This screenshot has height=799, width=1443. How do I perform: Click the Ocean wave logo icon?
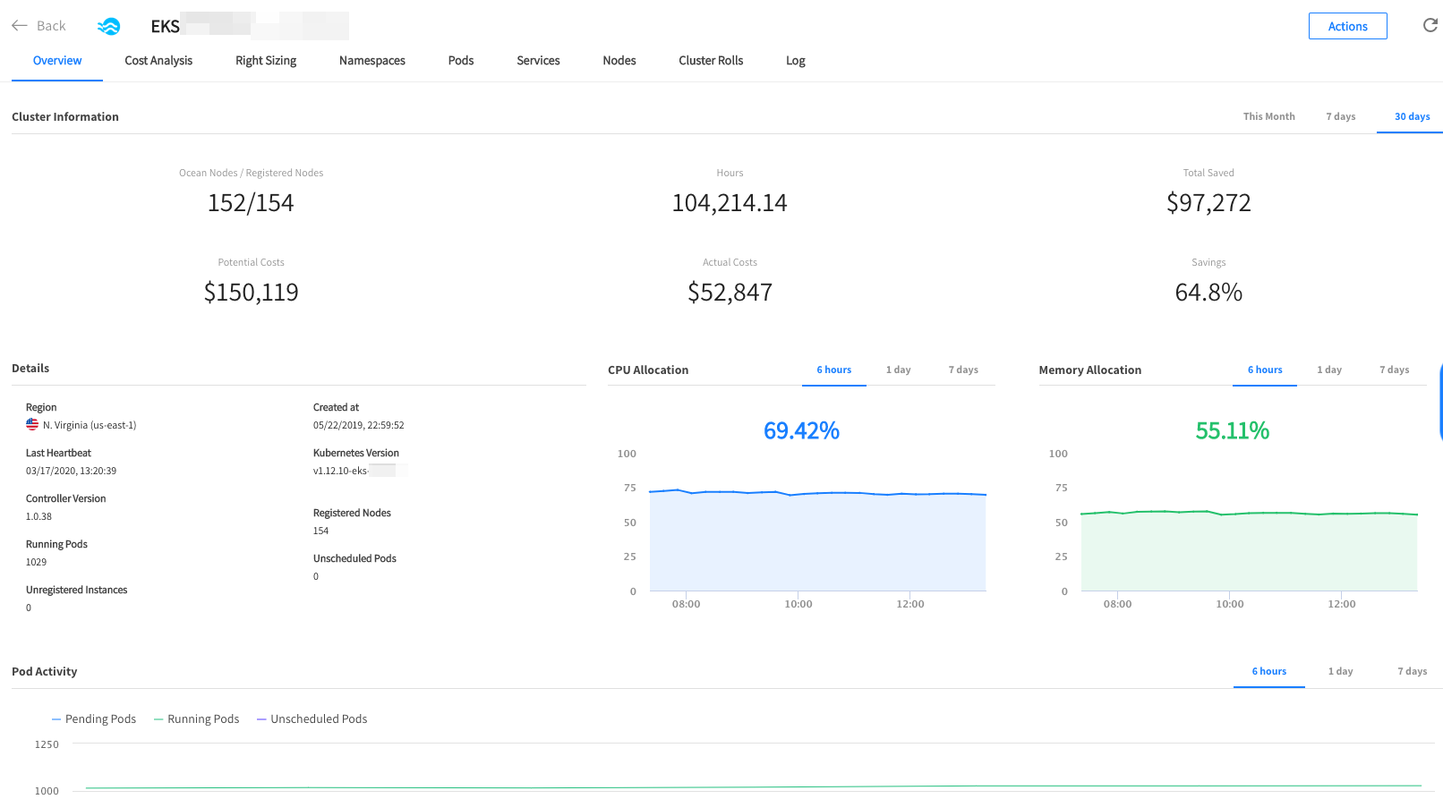[x=108, y=26]
